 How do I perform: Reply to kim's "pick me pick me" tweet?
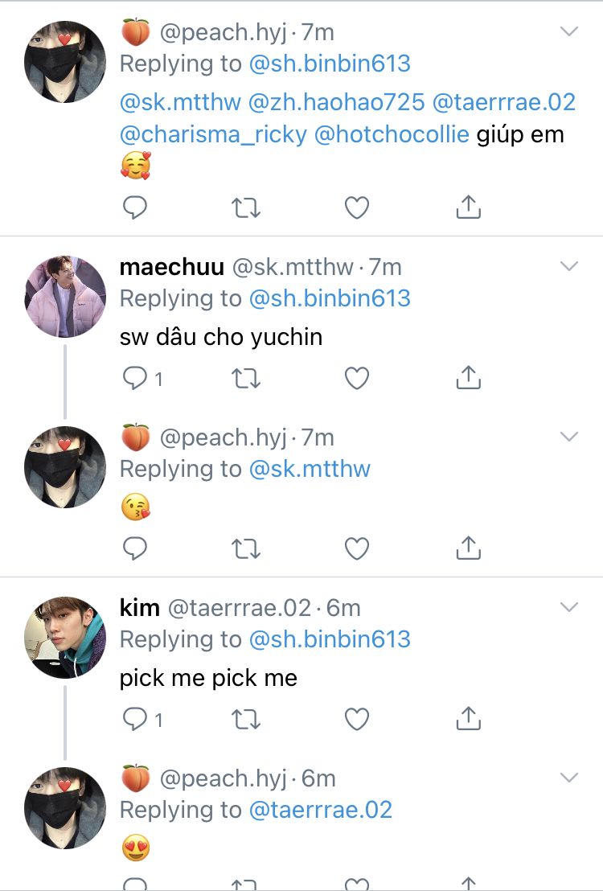(143, 720)
